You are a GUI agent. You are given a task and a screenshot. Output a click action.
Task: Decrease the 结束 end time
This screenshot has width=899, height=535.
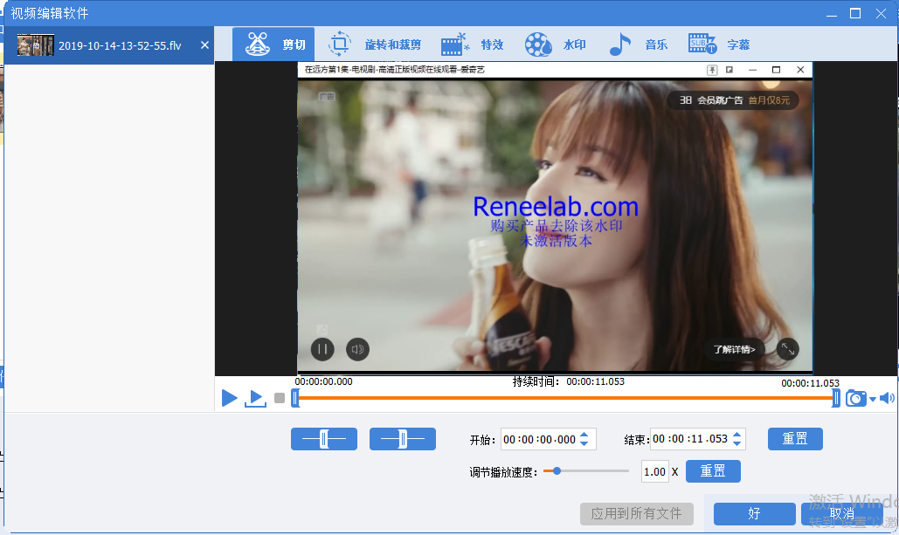[x=737, y=443]
